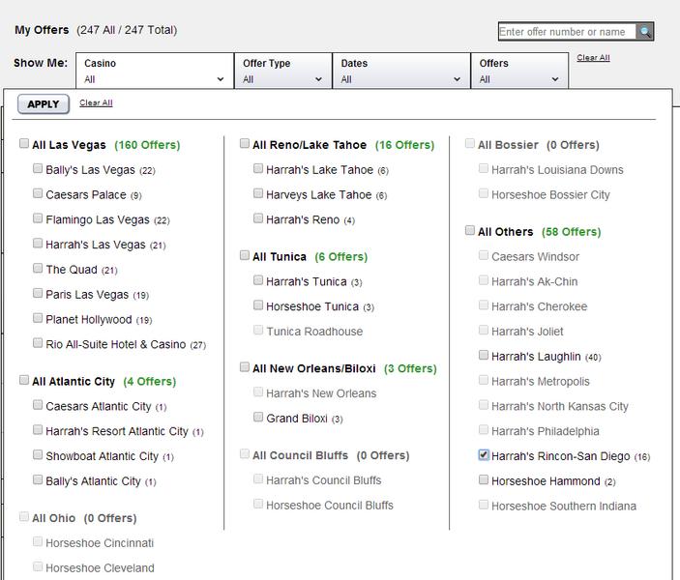680x580 pixels.
Task: Check the All Reno/Lake Tahoe checkbox
Action: click(x=245, y=143)
